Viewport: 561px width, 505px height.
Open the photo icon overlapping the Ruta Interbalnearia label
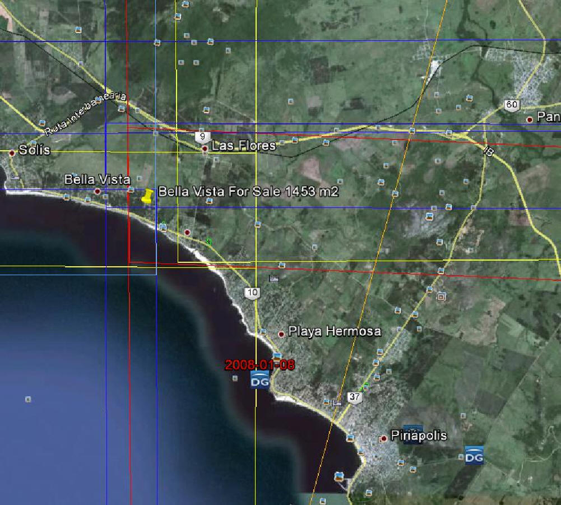pos(98,100)
